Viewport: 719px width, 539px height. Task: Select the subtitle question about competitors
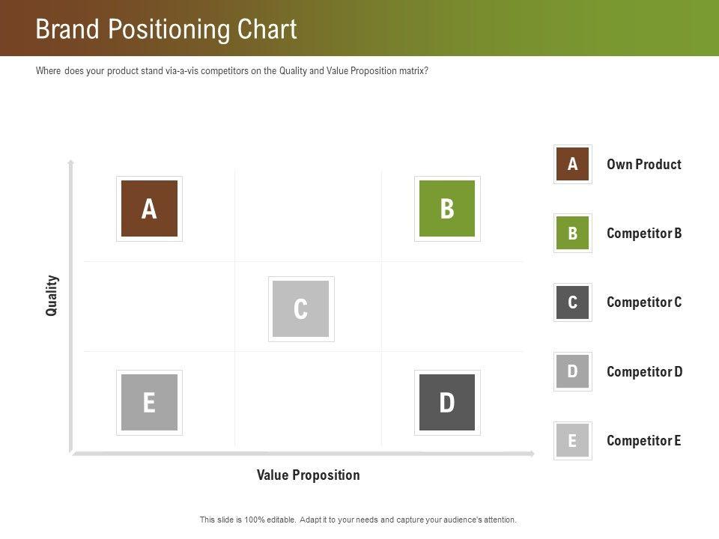(x=232, y=71)
